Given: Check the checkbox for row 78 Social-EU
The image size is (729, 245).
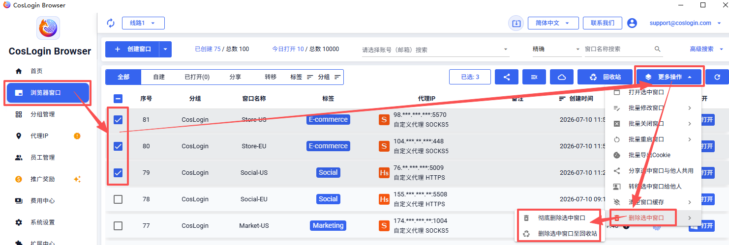Looking at the screenshot, I should [x=118, y=199].
